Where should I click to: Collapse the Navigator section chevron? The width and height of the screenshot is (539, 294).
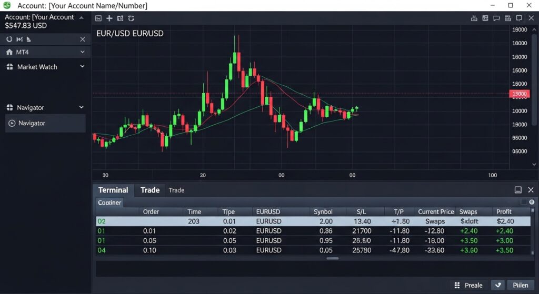[x=82, y=107]
